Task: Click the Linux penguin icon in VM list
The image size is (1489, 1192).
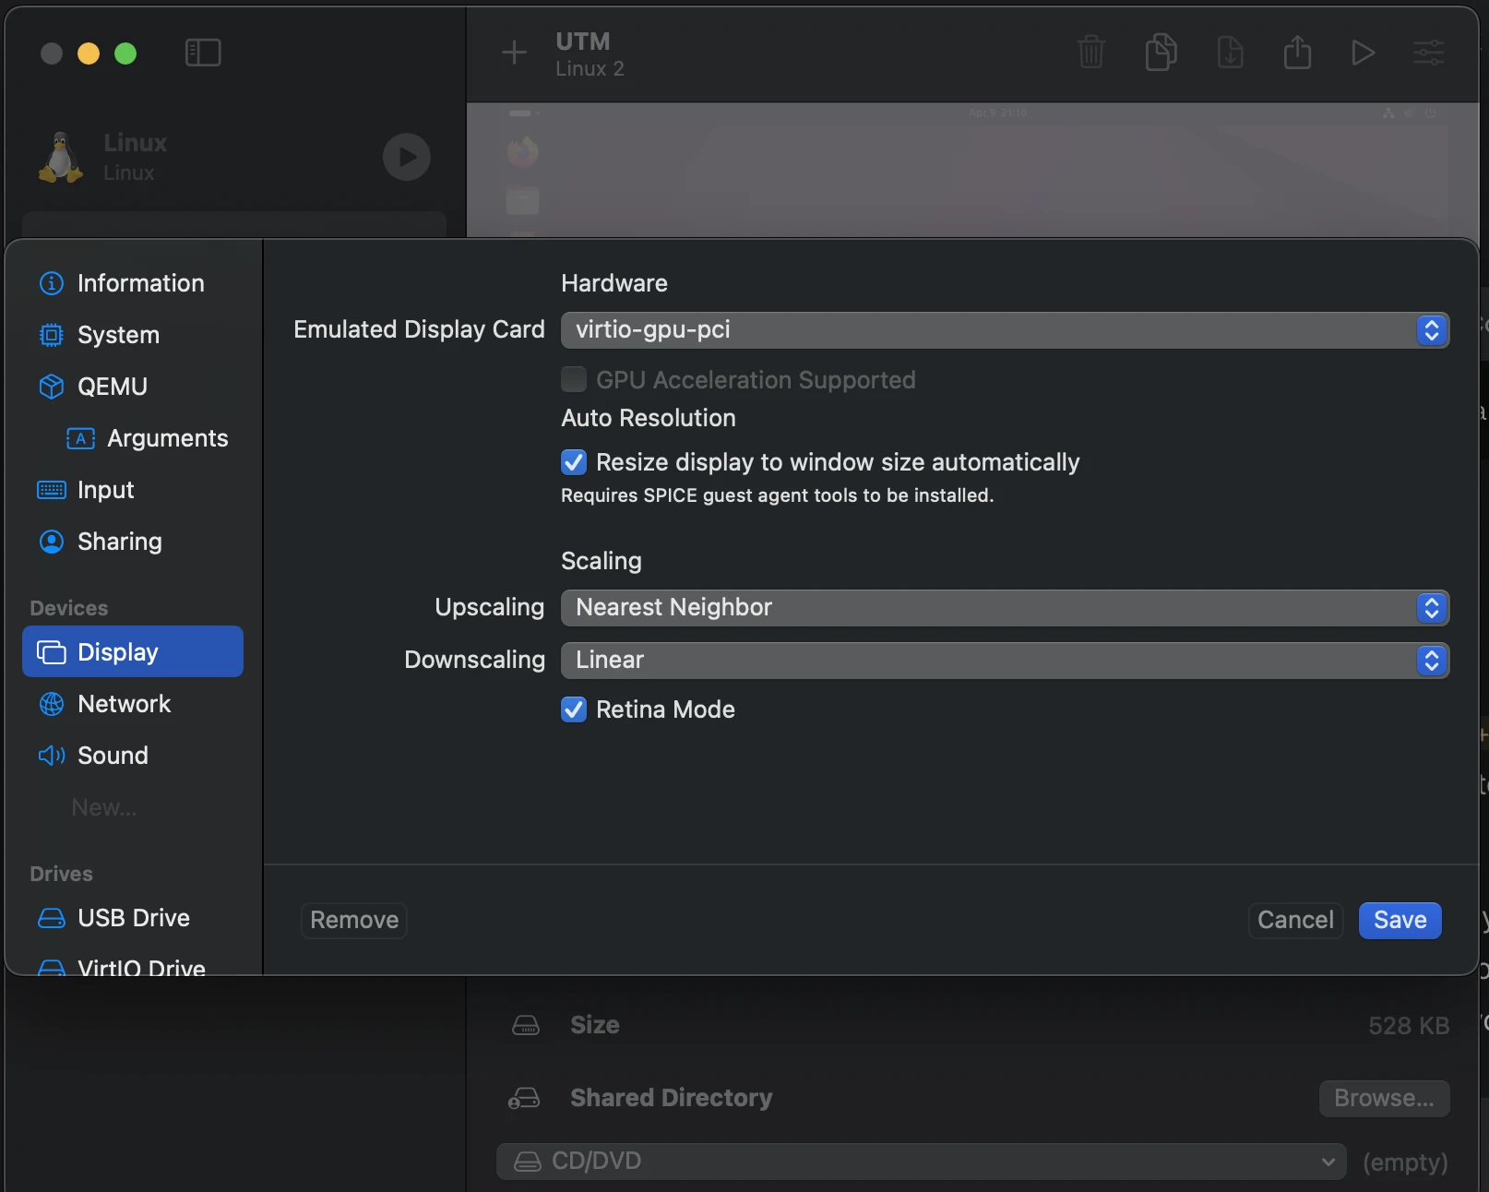Action: [61, 157]
